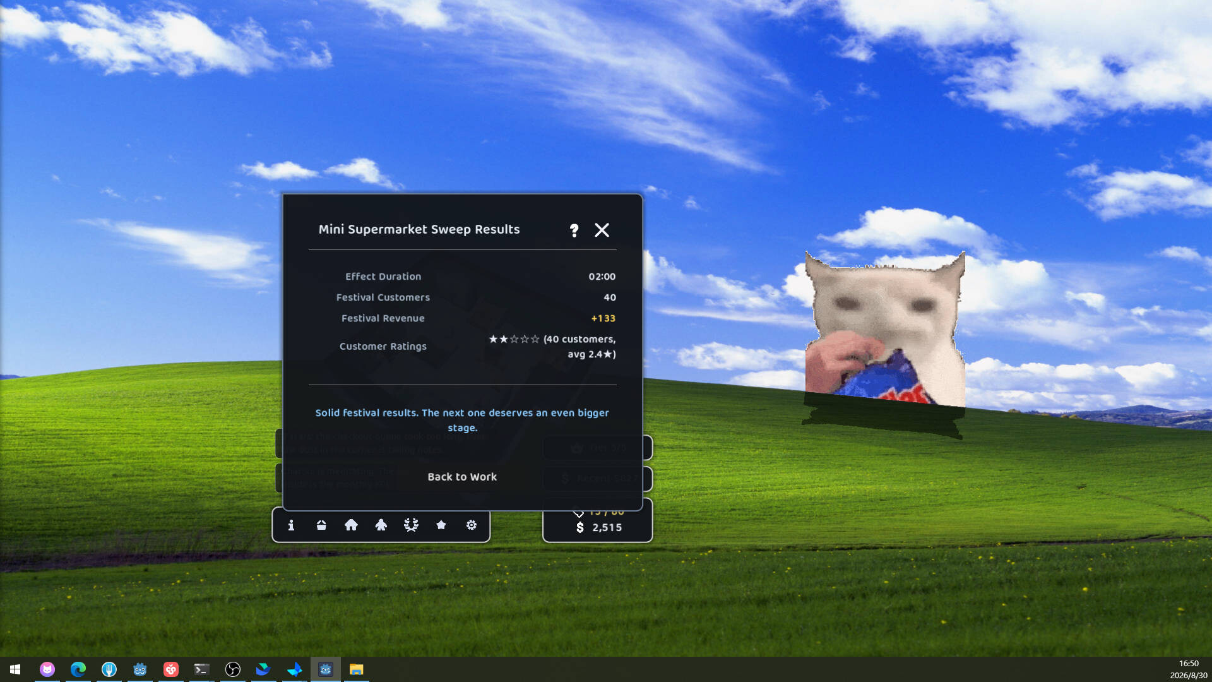Click the Back to Work button
Viewport: 1212px width, 682px height.
click(462, 477)
